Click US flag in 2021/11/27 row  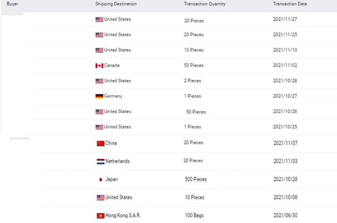(99, 19)
